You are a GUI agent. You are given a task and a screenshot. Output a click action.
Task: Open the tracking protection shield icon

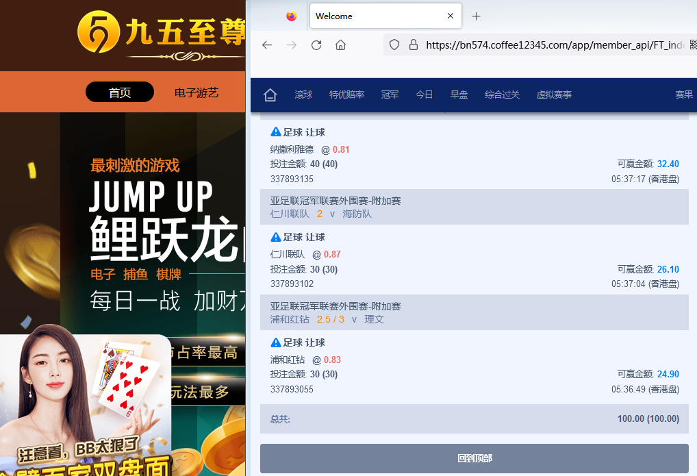click(x=394, y=45)
